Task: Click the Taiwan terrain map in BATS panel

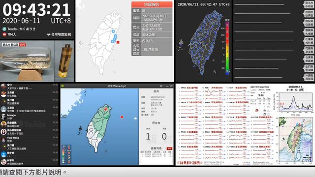Action: [295, 140]
